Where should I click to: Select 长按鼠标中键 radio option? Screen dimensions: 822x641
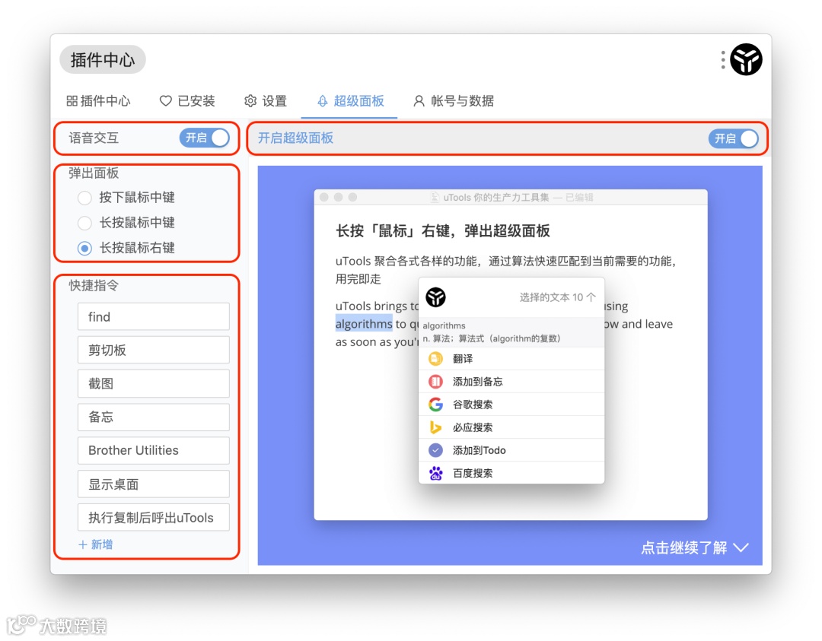(84, 223)
